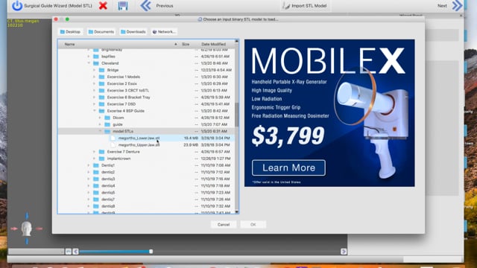Click the Dentiq1 folder icon

pyautogui.click(x=96, y=165)
